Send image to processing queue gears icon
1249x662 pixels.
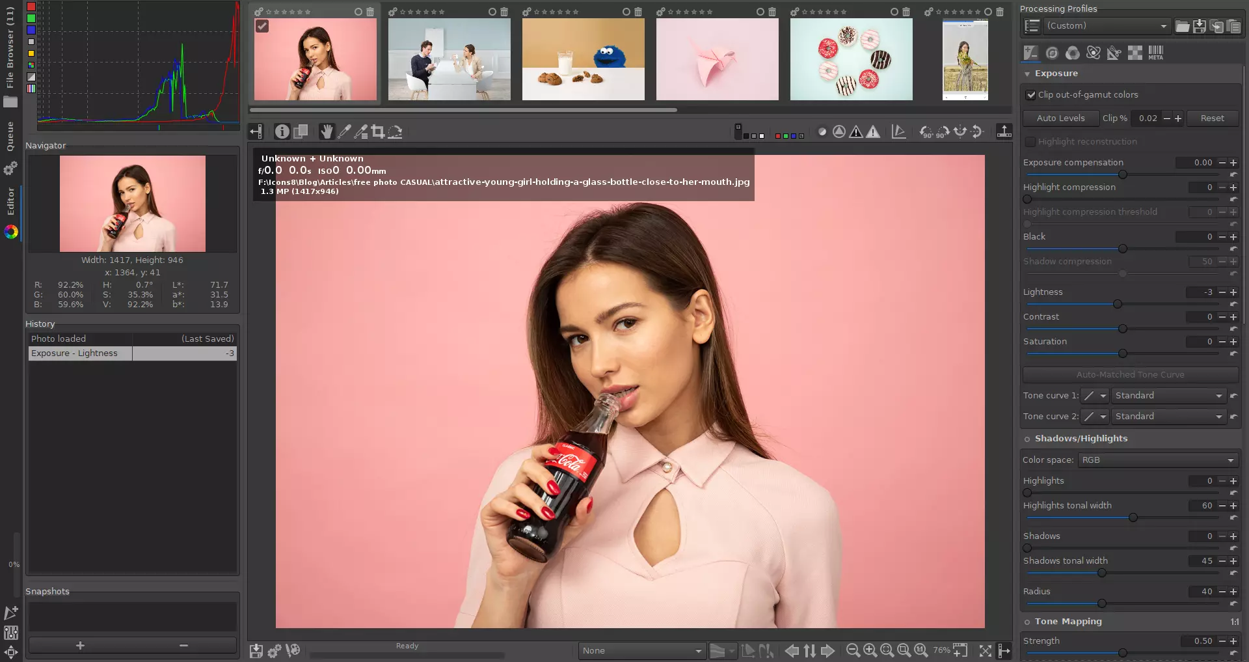coord(275,650)
